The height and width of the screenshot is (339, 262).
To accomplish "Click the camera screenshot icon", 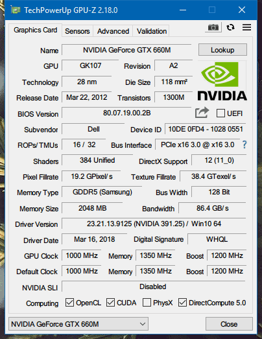I will tap(213, 27).
